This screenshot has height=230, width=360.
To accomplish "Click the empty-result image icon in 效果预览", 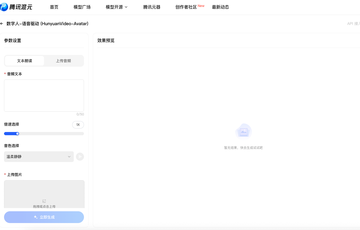I will coord(243,131).
